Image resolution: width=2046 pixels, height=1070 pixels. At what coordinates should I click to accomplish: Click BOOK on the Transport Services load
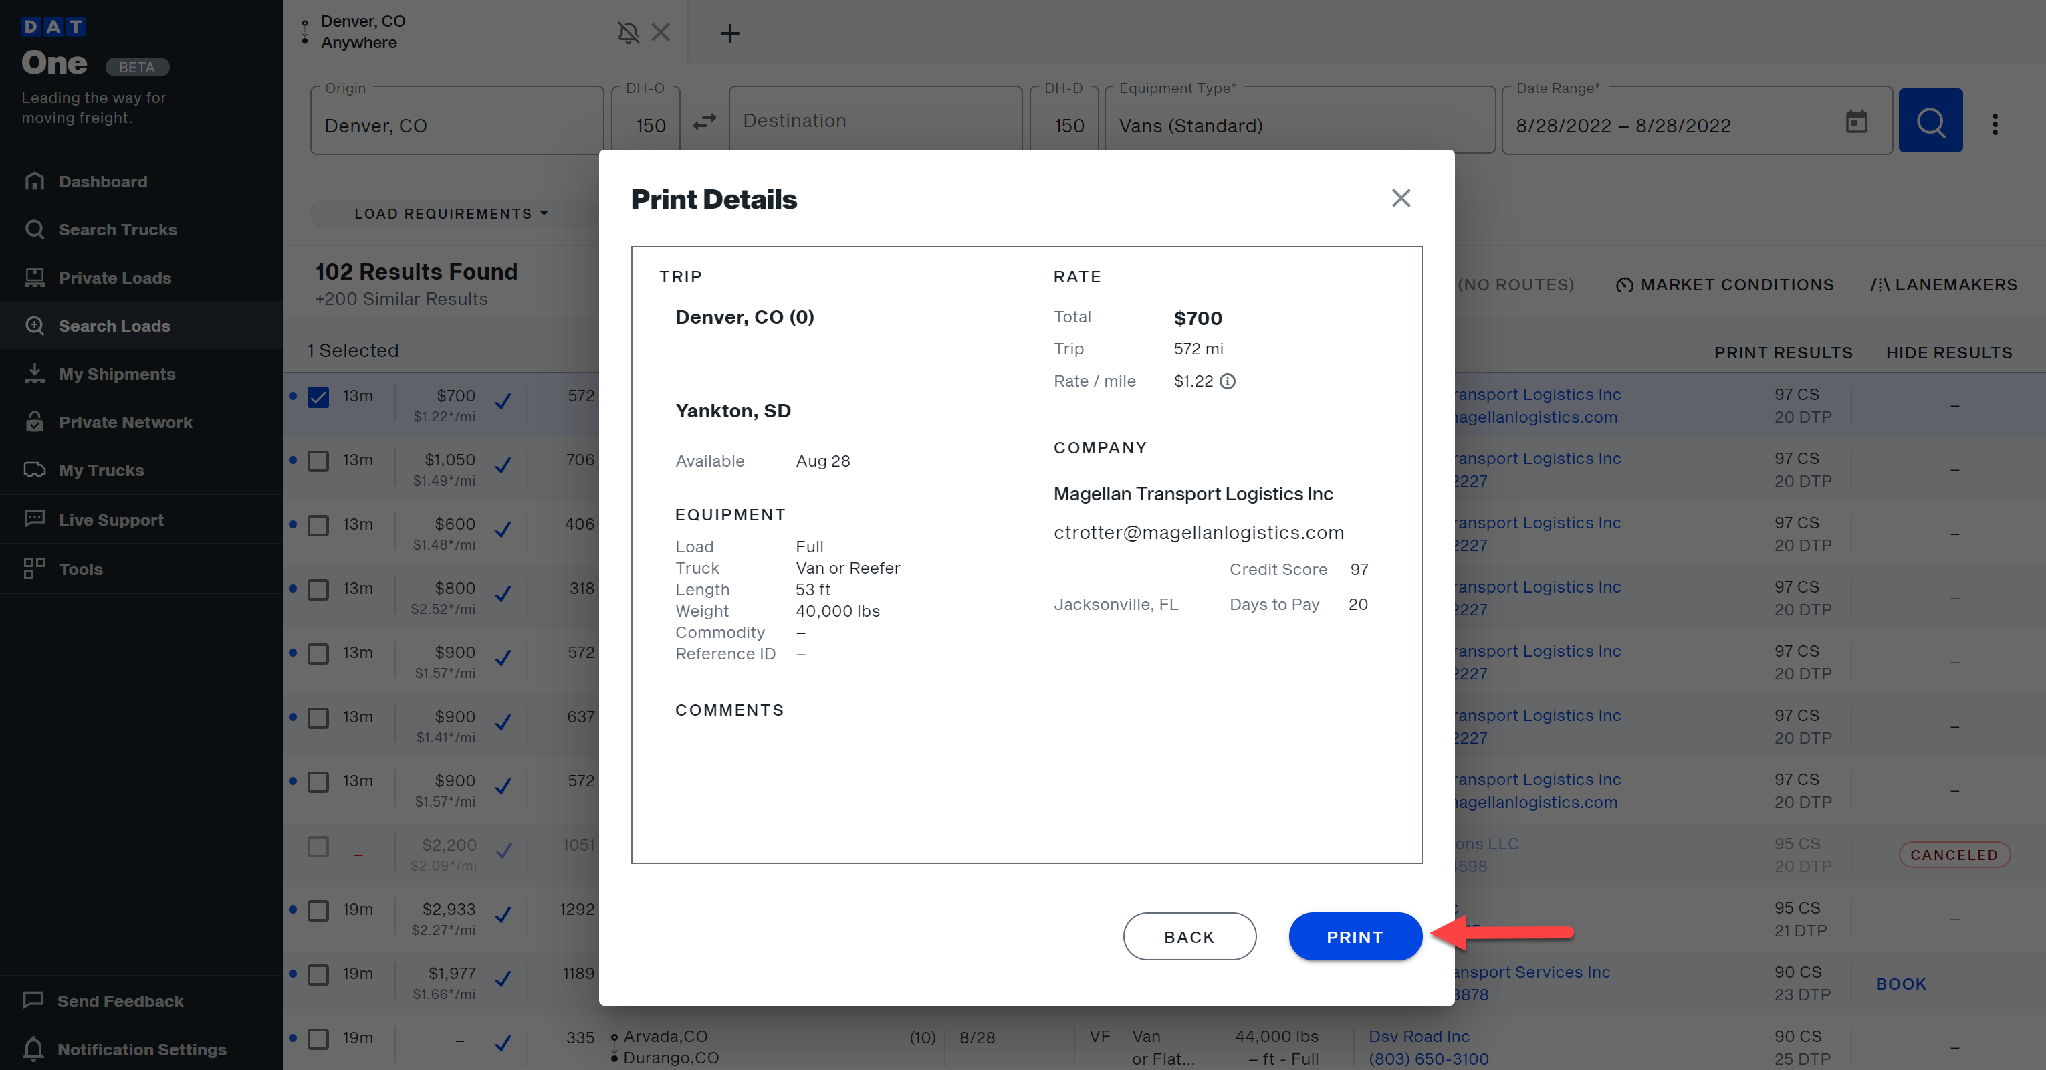pos(1901,984)
